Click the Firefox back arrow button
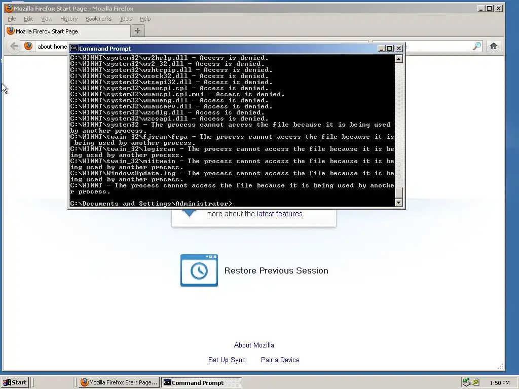This screenshot has width=519, height=389. (14, 46)
